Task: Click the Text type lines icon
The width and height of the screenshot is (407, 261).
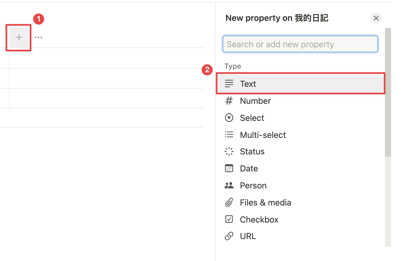Action: pos(229,84)
